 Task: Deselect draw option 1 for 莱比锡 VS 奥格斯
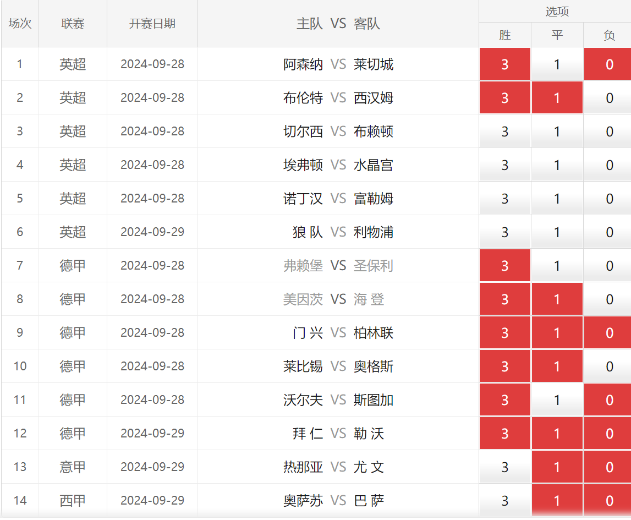pos(557,366)
